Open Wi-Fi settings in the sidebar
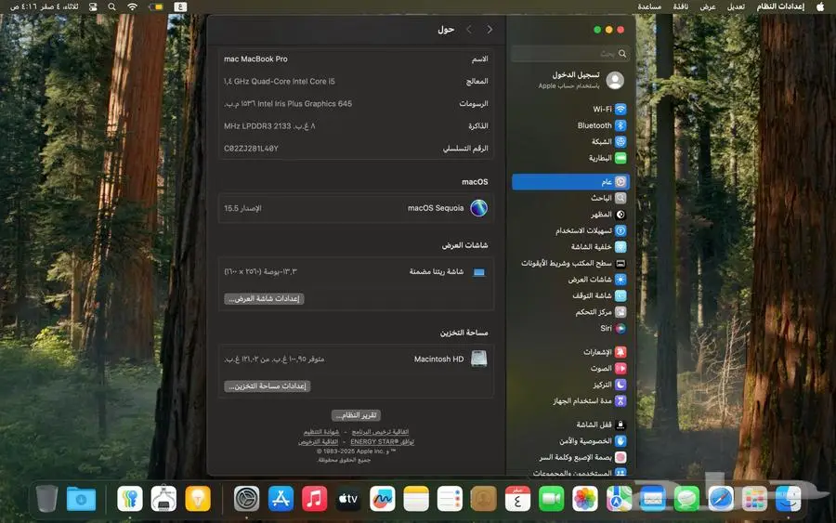The height and width of the screenshot is (523, 836). coord(570,110)
